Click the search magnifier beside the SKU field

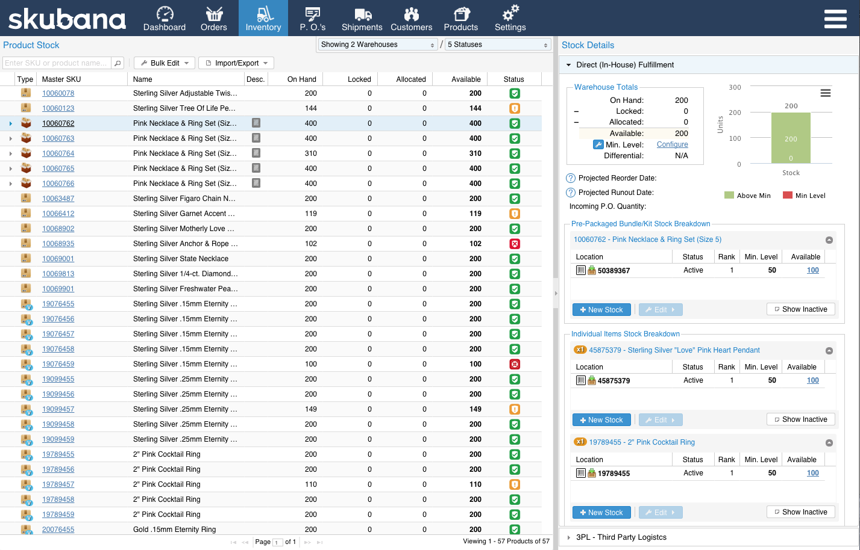click(x=118, y=63)
